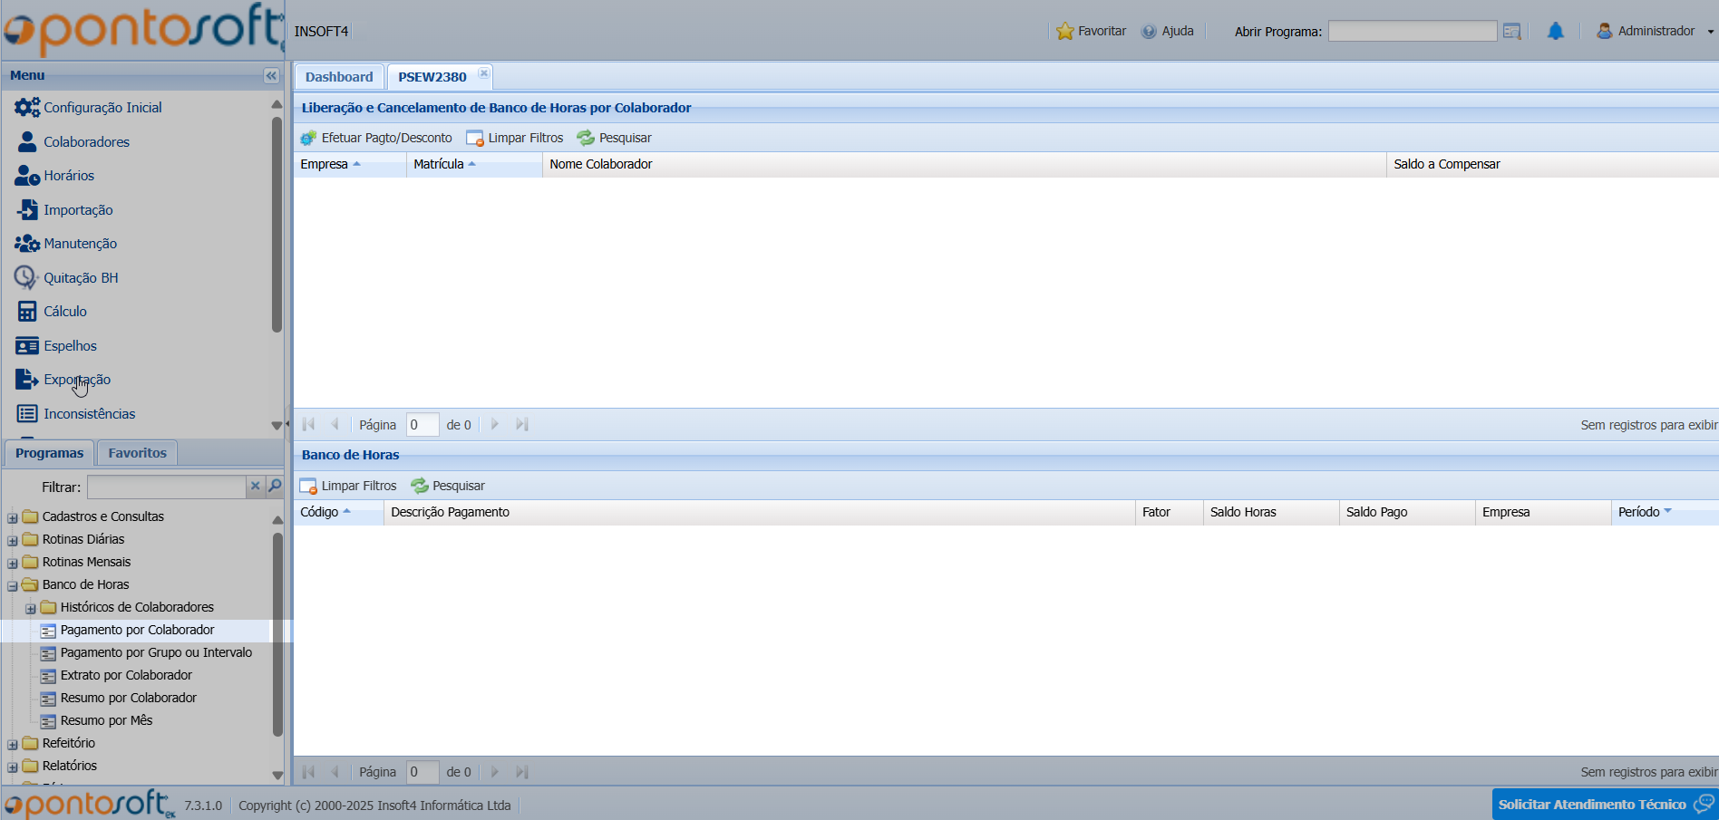Open the Administrador user dropdown
Screen dimensions: 1719x820
point(1656,32)
